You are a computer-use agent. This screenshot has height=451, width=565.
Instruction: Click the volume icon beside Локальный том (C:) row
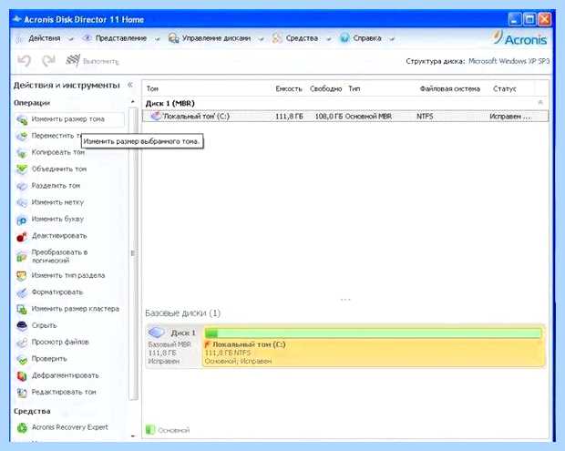155,116
